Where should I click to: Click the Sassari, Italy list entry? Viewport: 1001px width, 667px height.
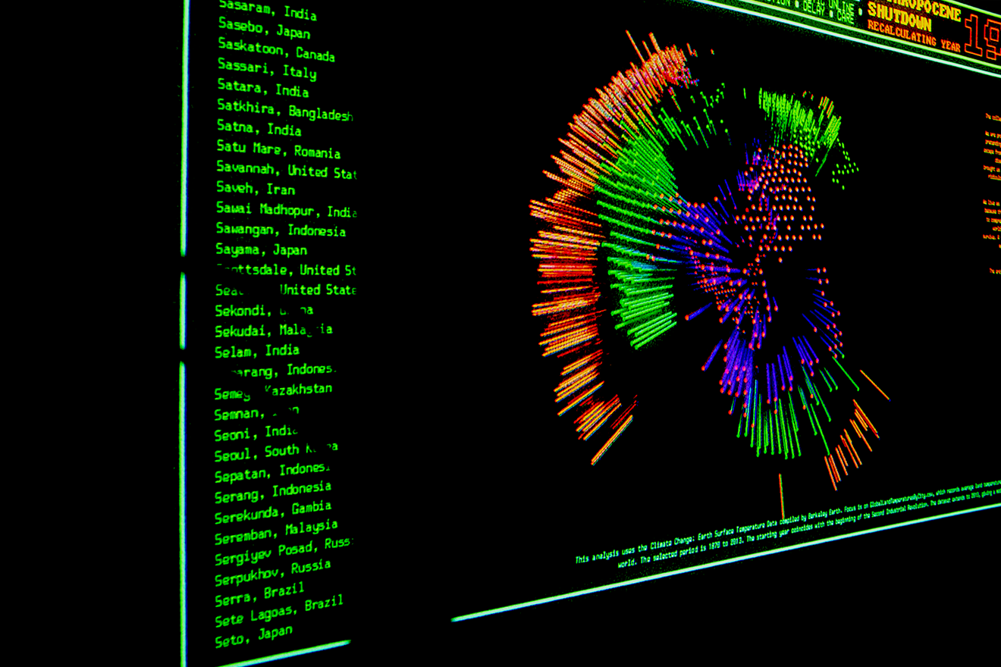click(x=267, y=70)
